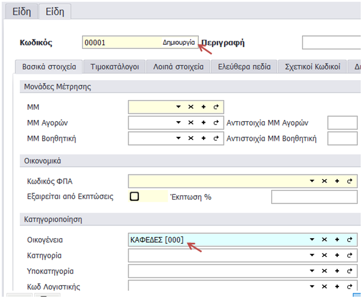The image size is (363, 299).
Task: Toggle the Εξαιρείται από Εκπτώσεις checkbox
Action: pos(134,197)
